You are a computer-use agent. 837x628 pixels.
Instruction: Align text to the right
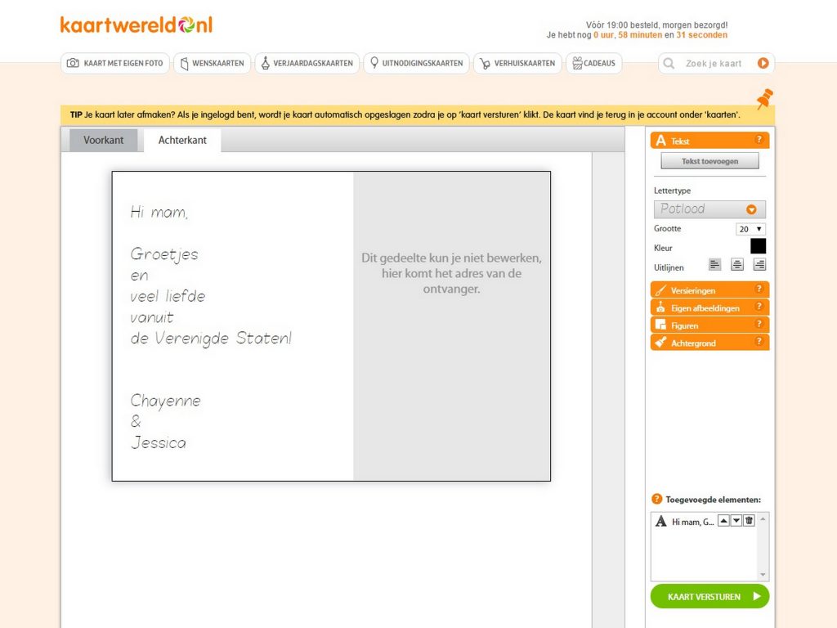(759, 264)
